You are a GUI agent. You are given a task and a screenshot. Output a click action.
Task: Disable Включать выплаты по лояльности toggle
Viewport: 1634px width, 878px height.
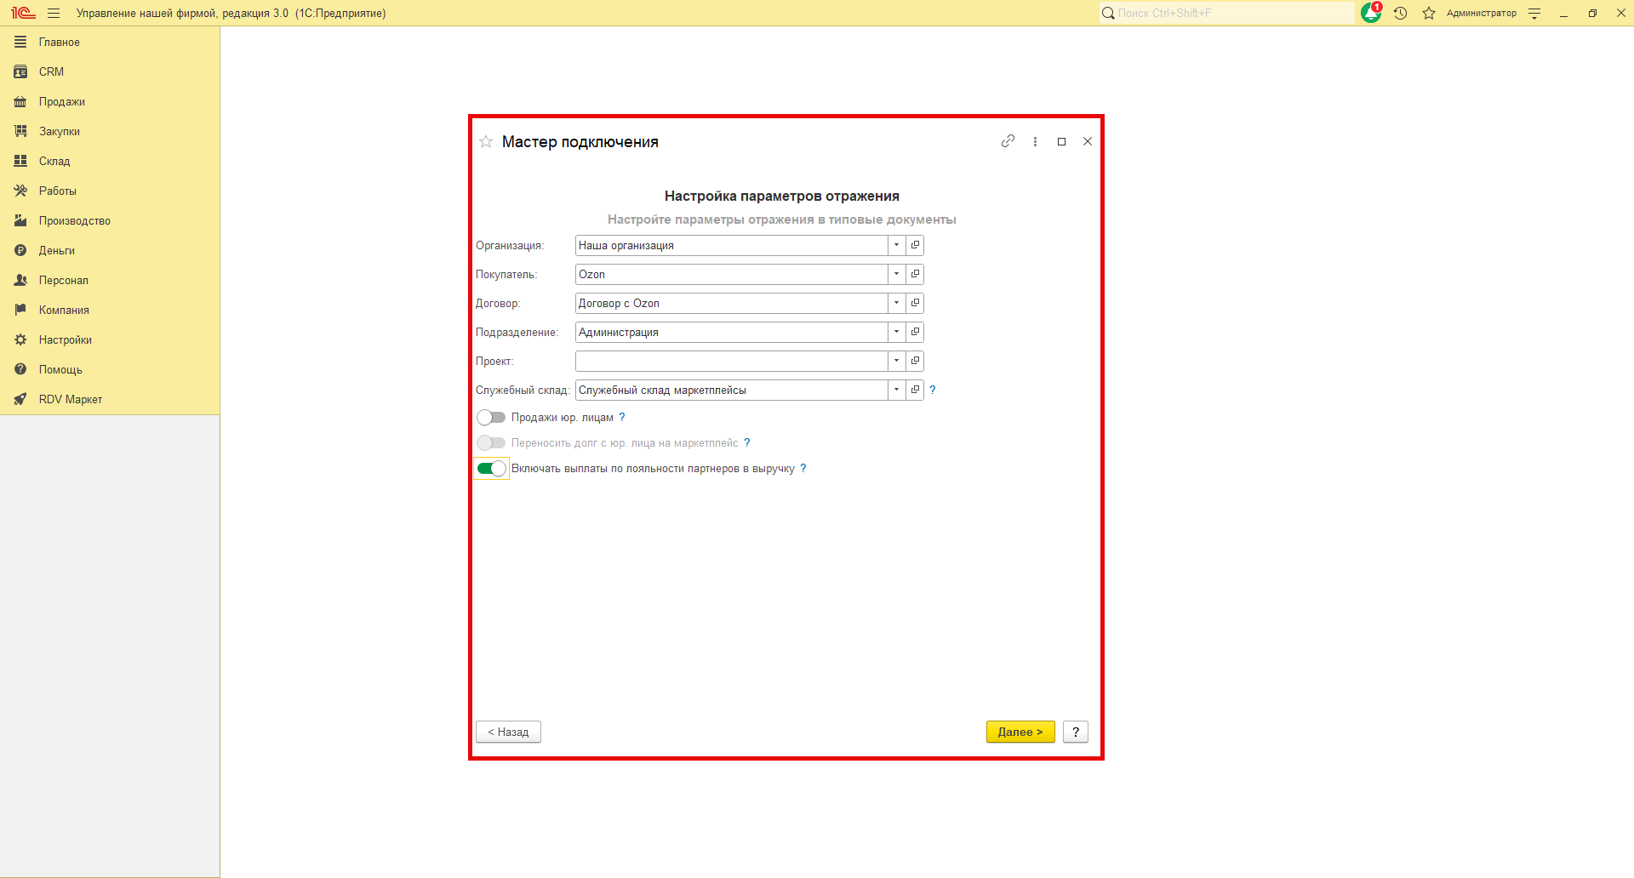(x=491, y=469)
